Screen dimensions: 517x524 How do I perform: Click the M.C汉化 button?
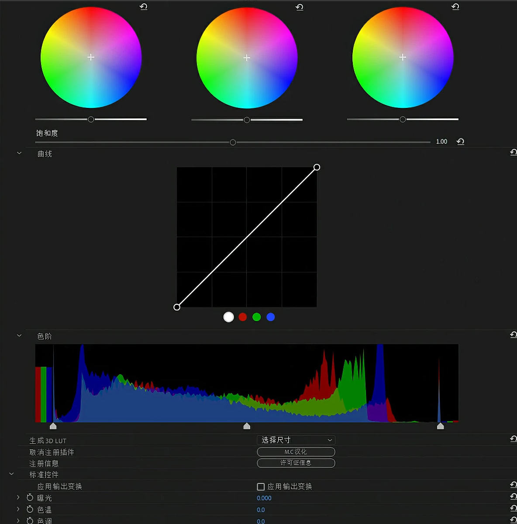point(296,452)
